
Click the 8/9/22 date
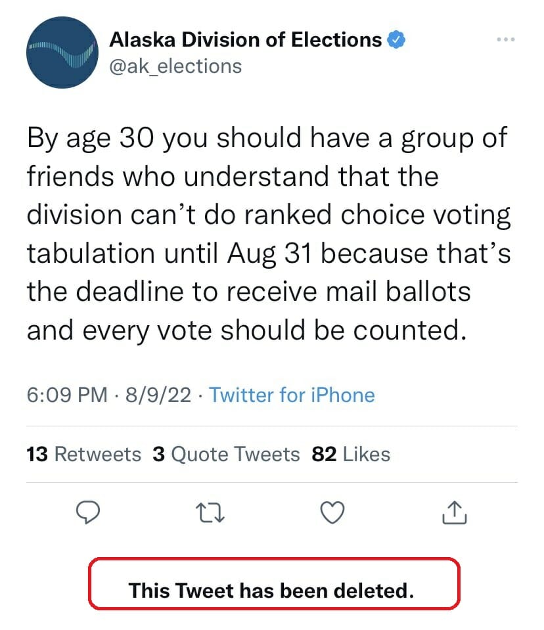point(158,395)
